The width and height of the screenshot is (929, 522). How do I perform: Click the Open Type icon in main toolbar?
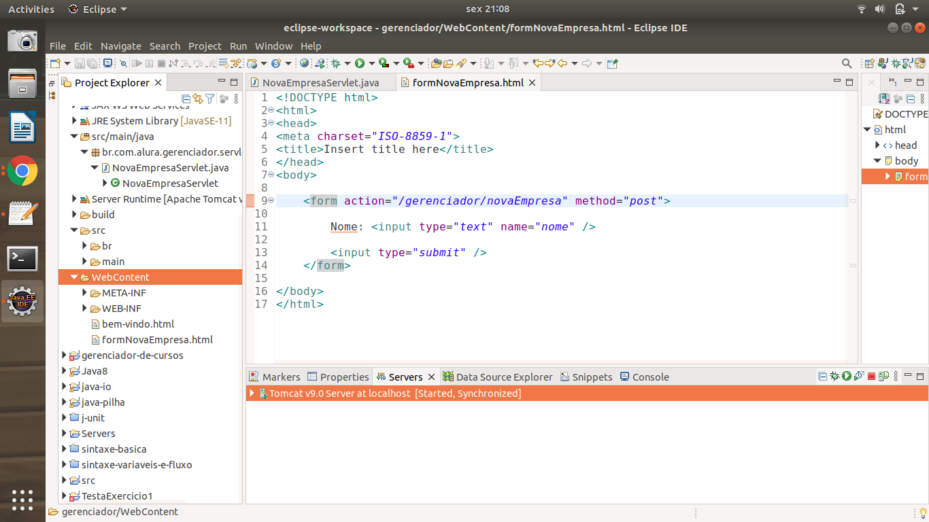[x=436, y=63]
